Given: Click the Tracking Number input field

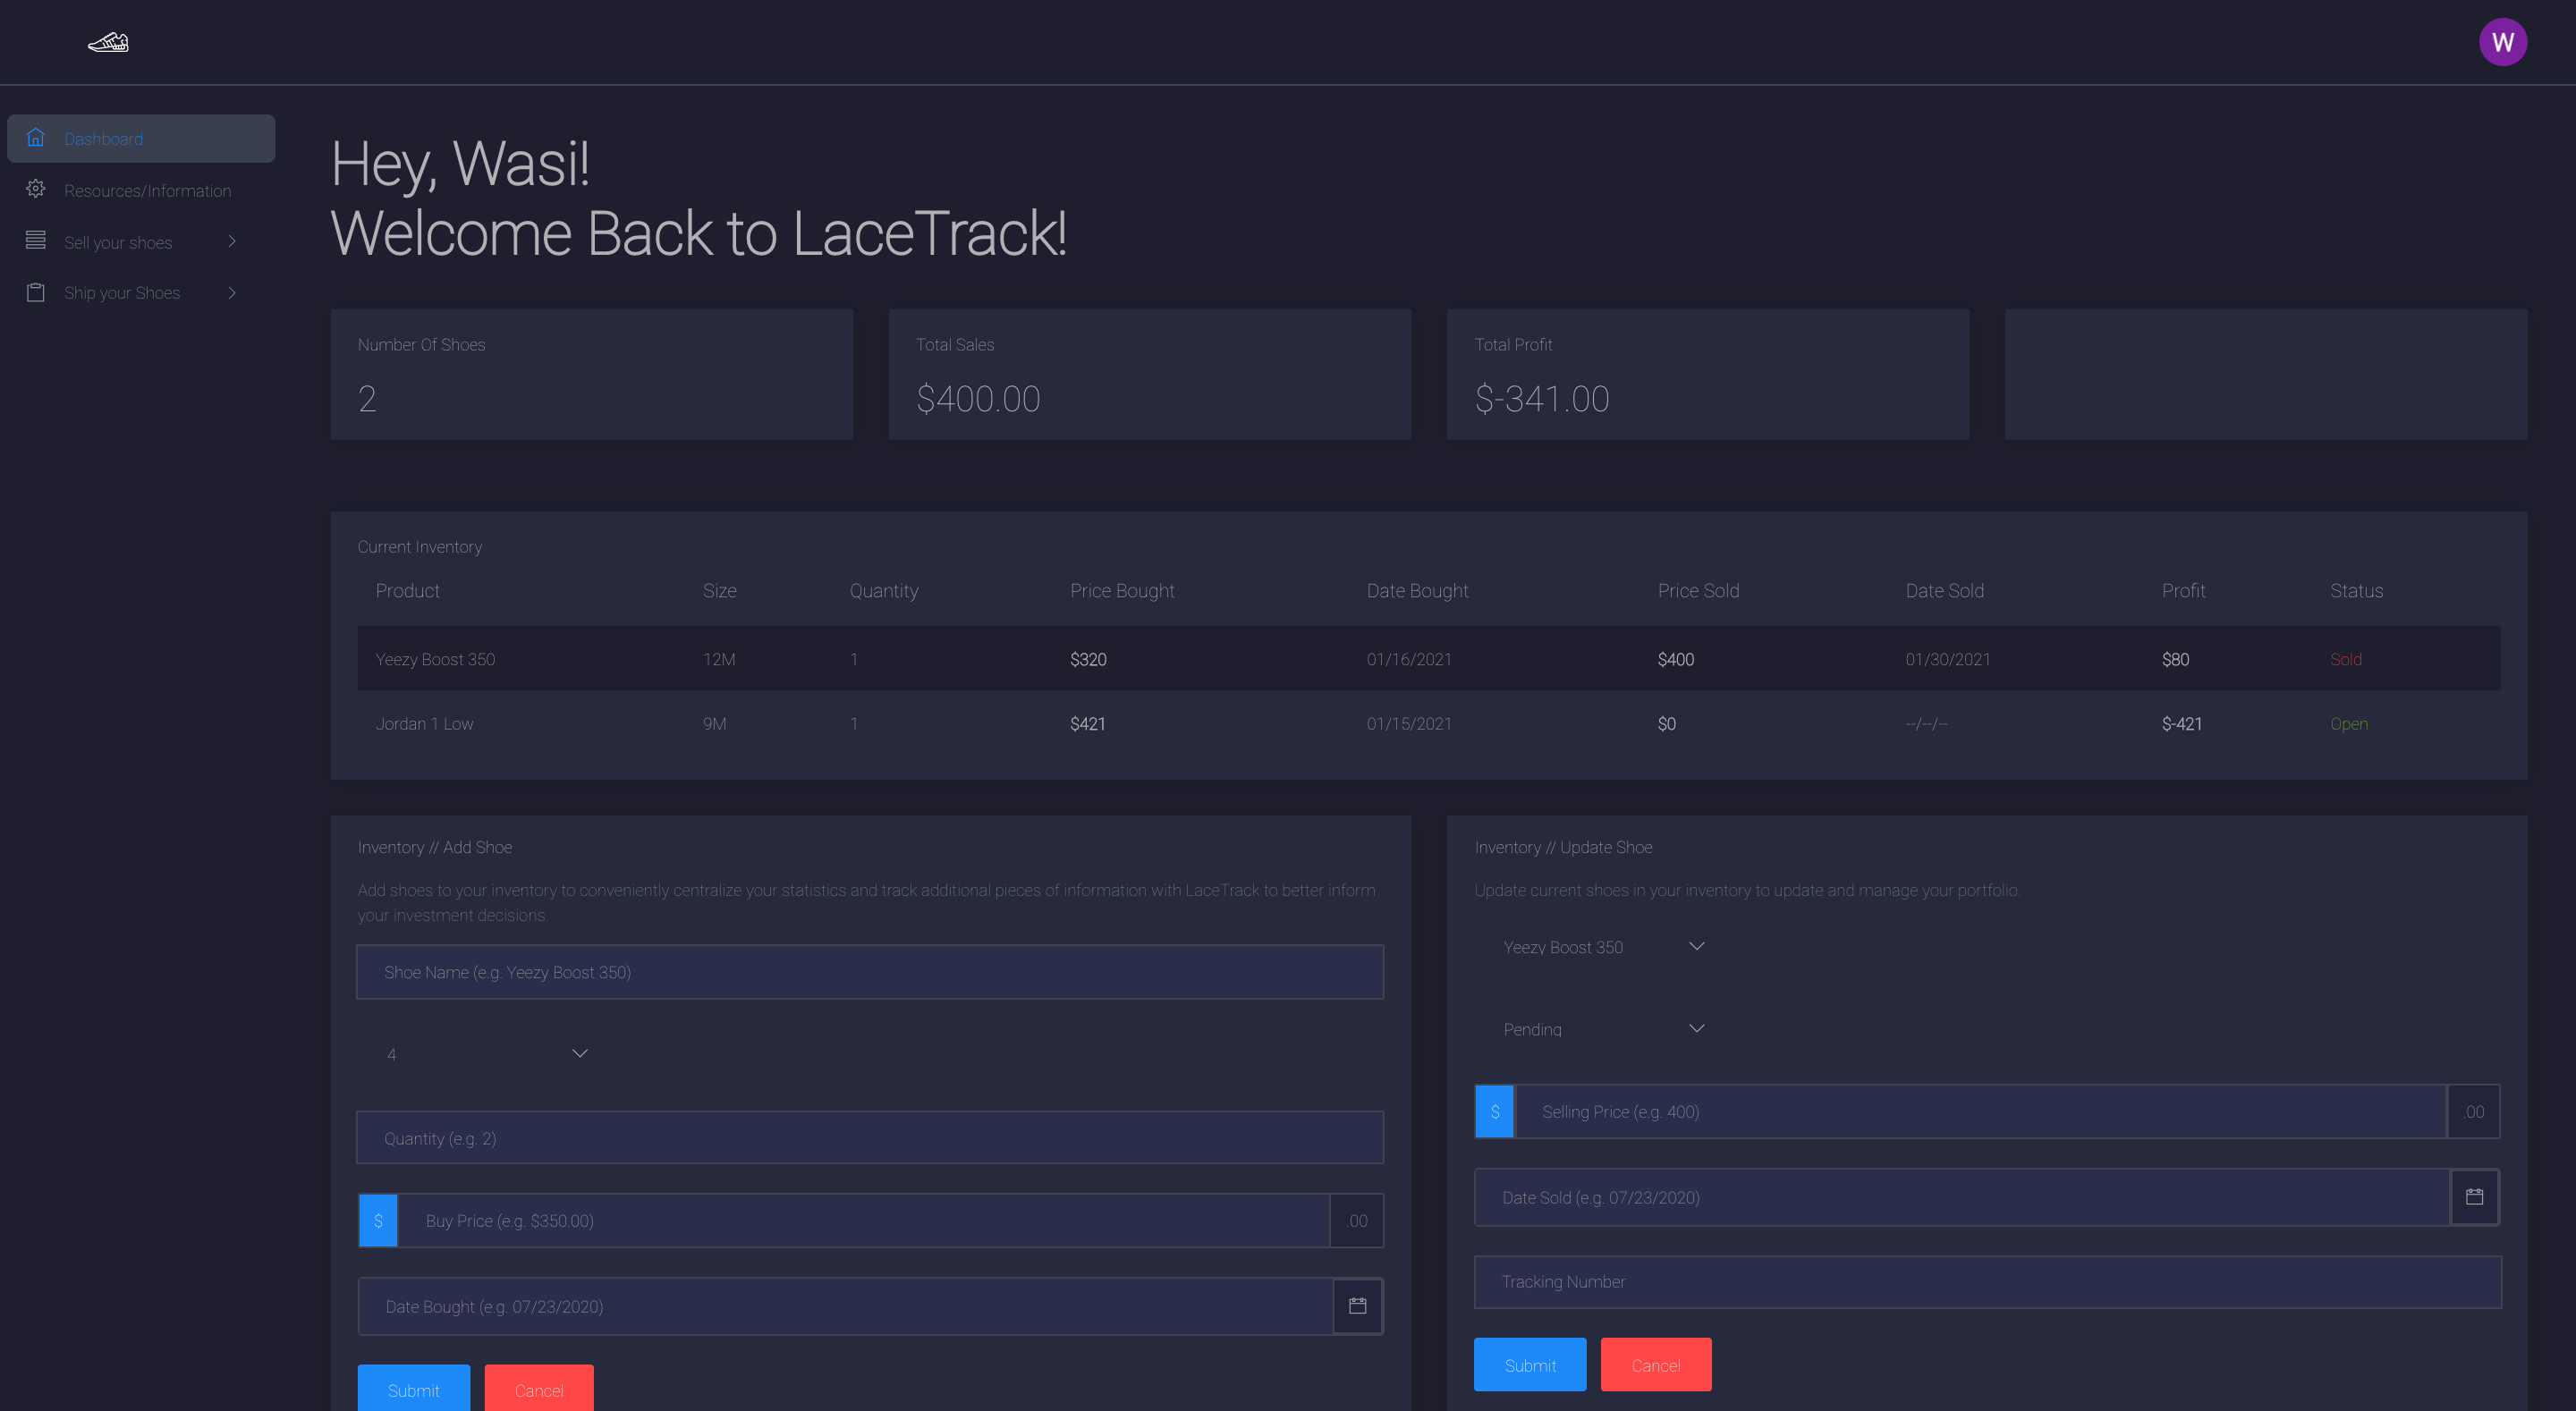Looking at the screenshot, I should pyautogui.click(x=1987, y=1282).
